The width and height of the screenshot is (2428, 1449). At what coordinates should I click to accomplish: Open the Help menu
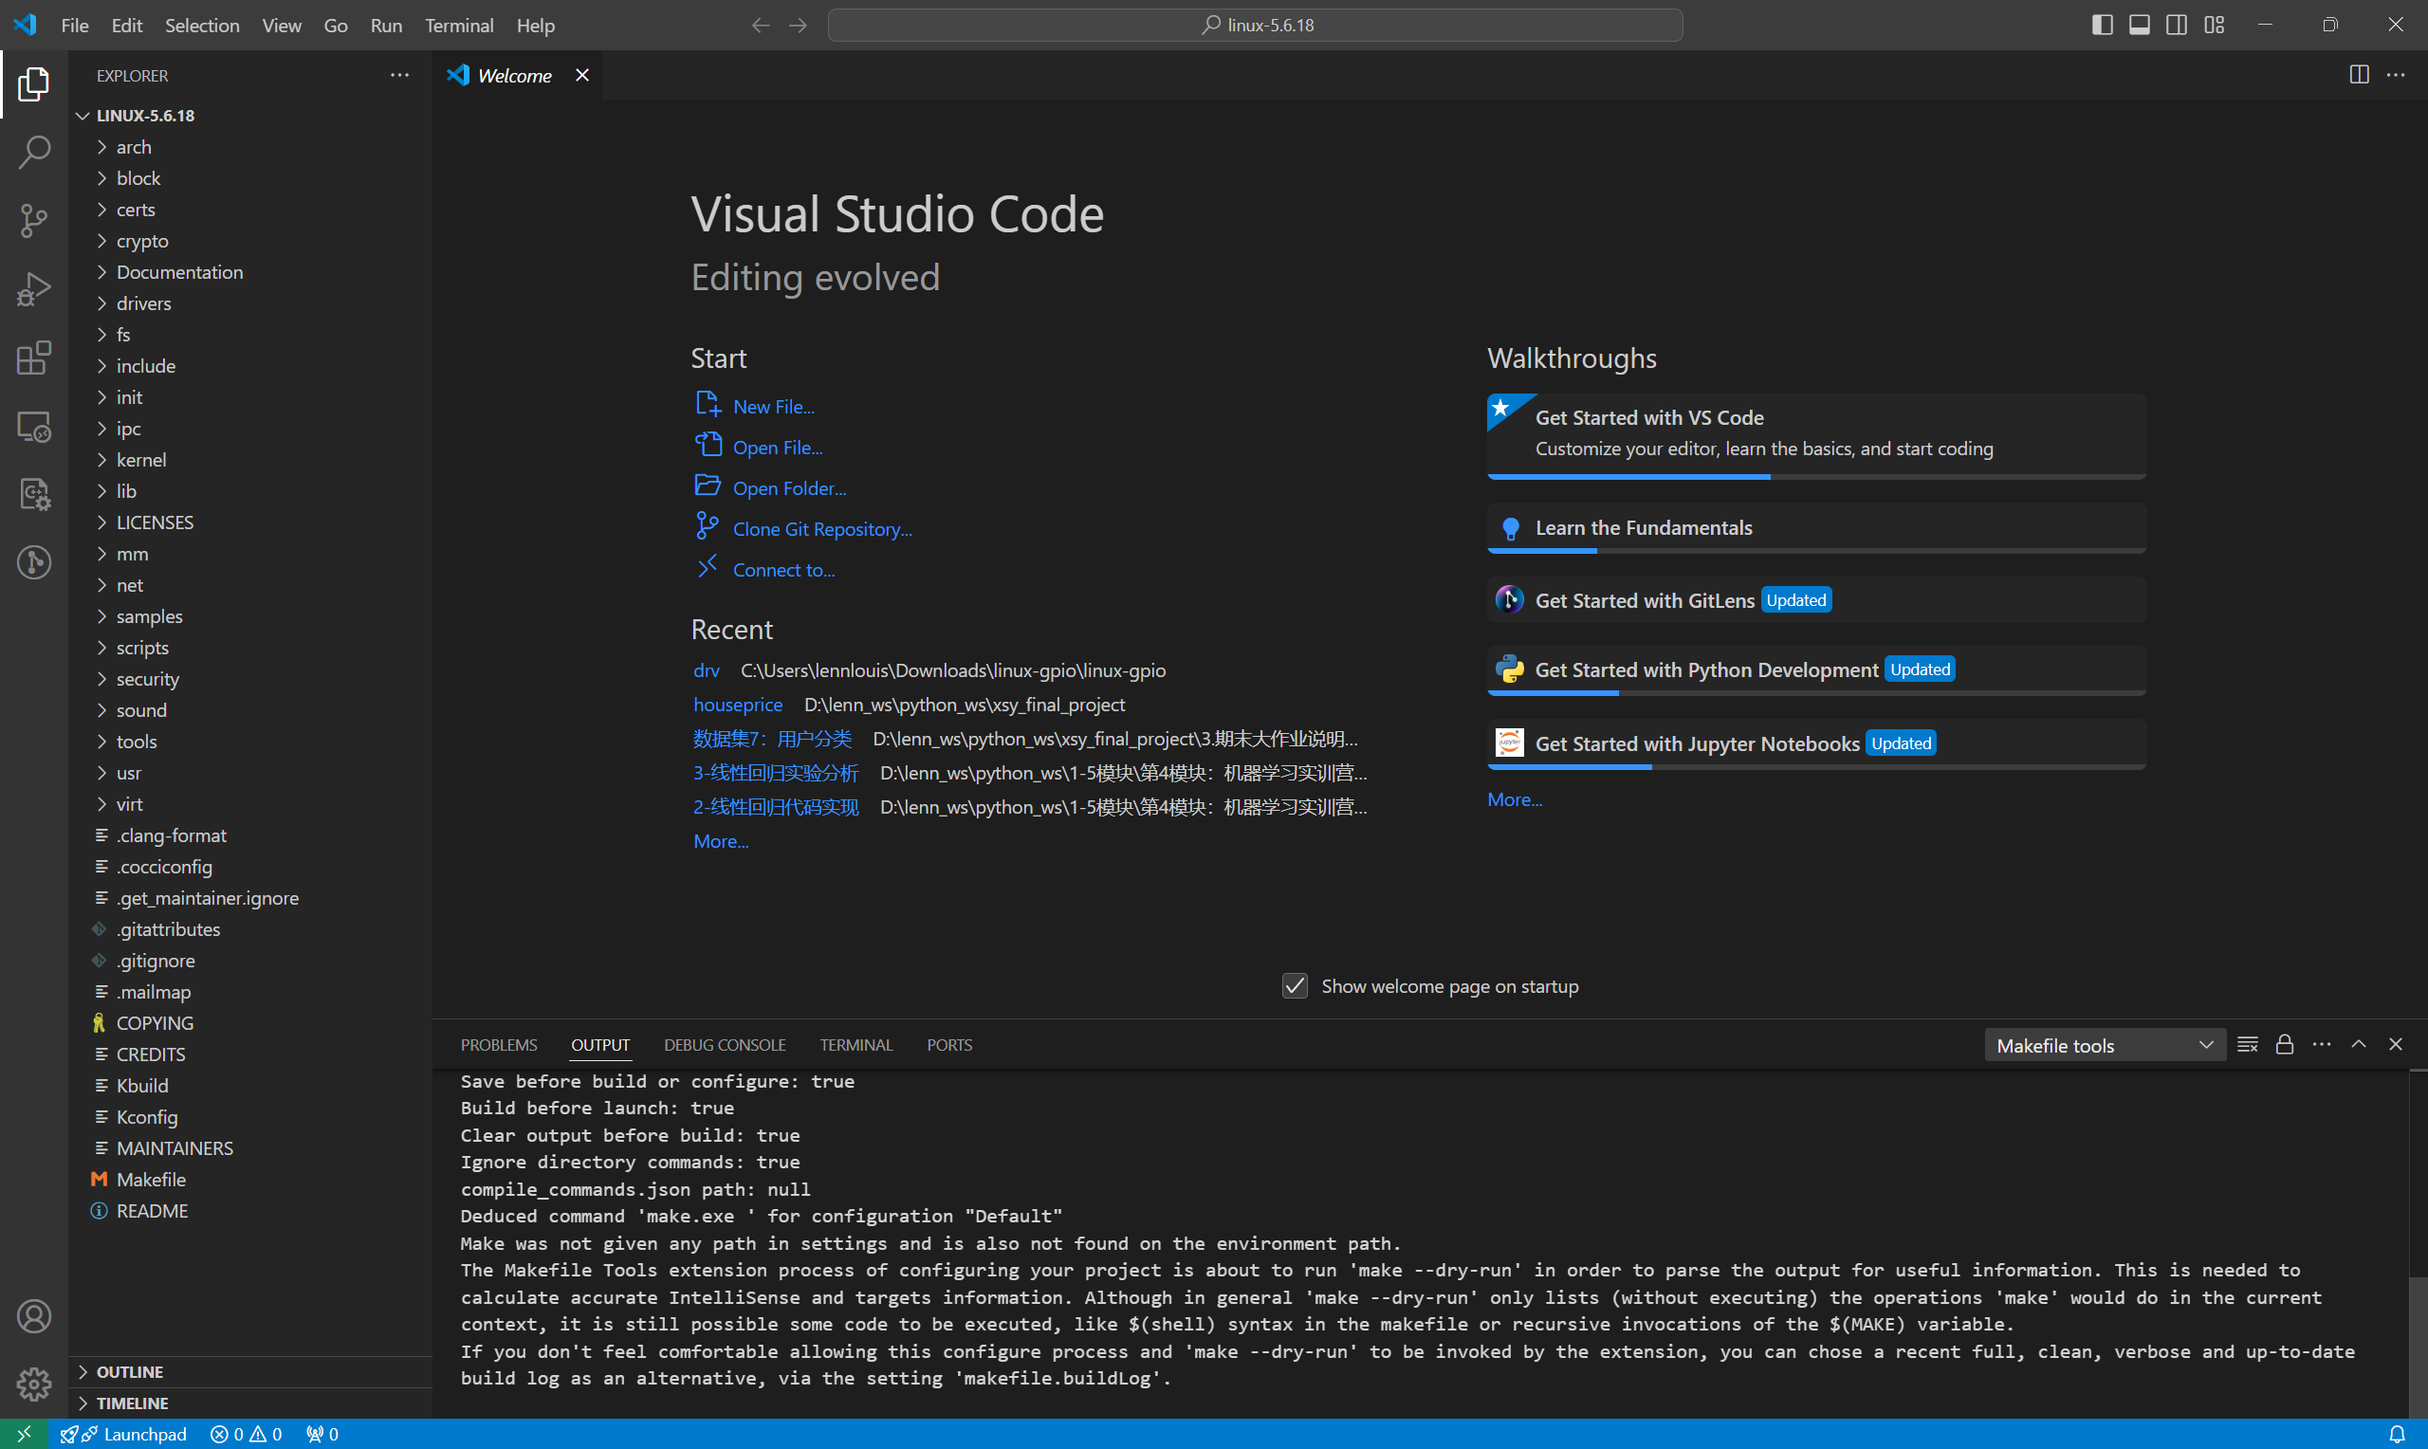click(x=535, y=26)
